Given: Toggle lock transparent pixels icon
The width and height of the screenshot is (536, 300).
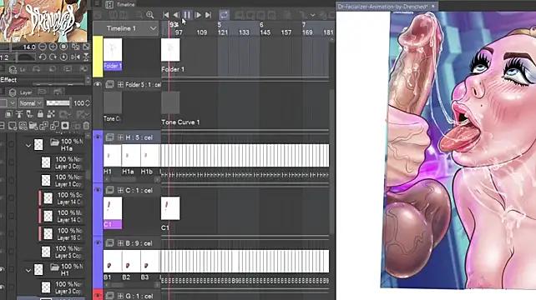Looking at the screenshot, I should coord(51,114).
